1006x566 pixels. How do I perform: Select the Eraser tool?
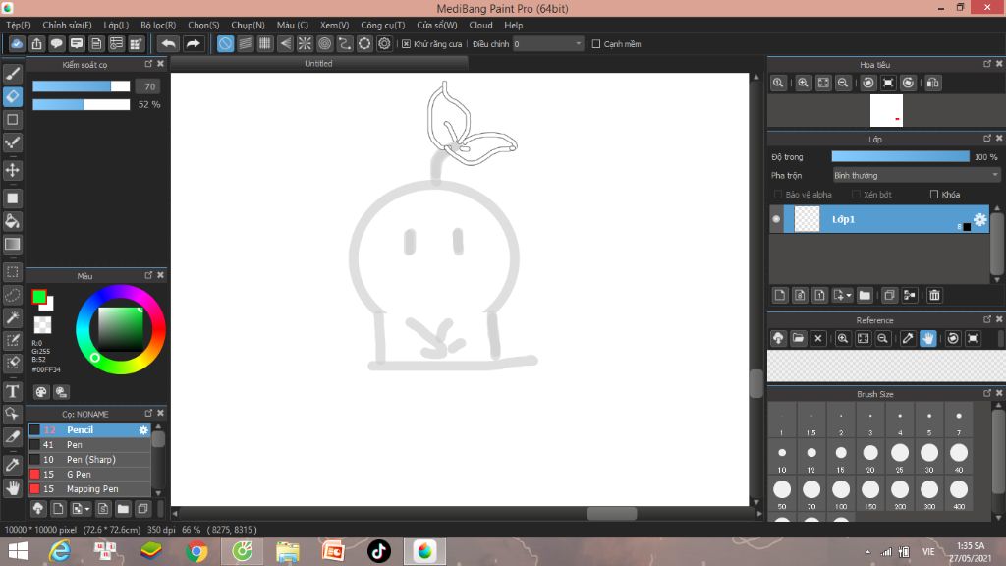(12, 97)
